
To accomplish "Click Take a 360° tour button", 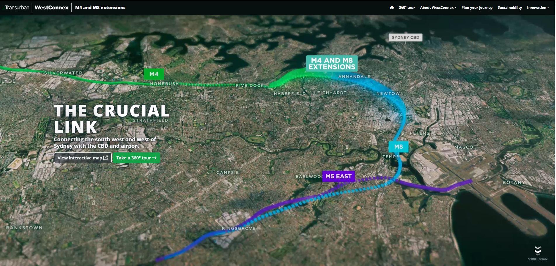I will click(x=136, y=158).
